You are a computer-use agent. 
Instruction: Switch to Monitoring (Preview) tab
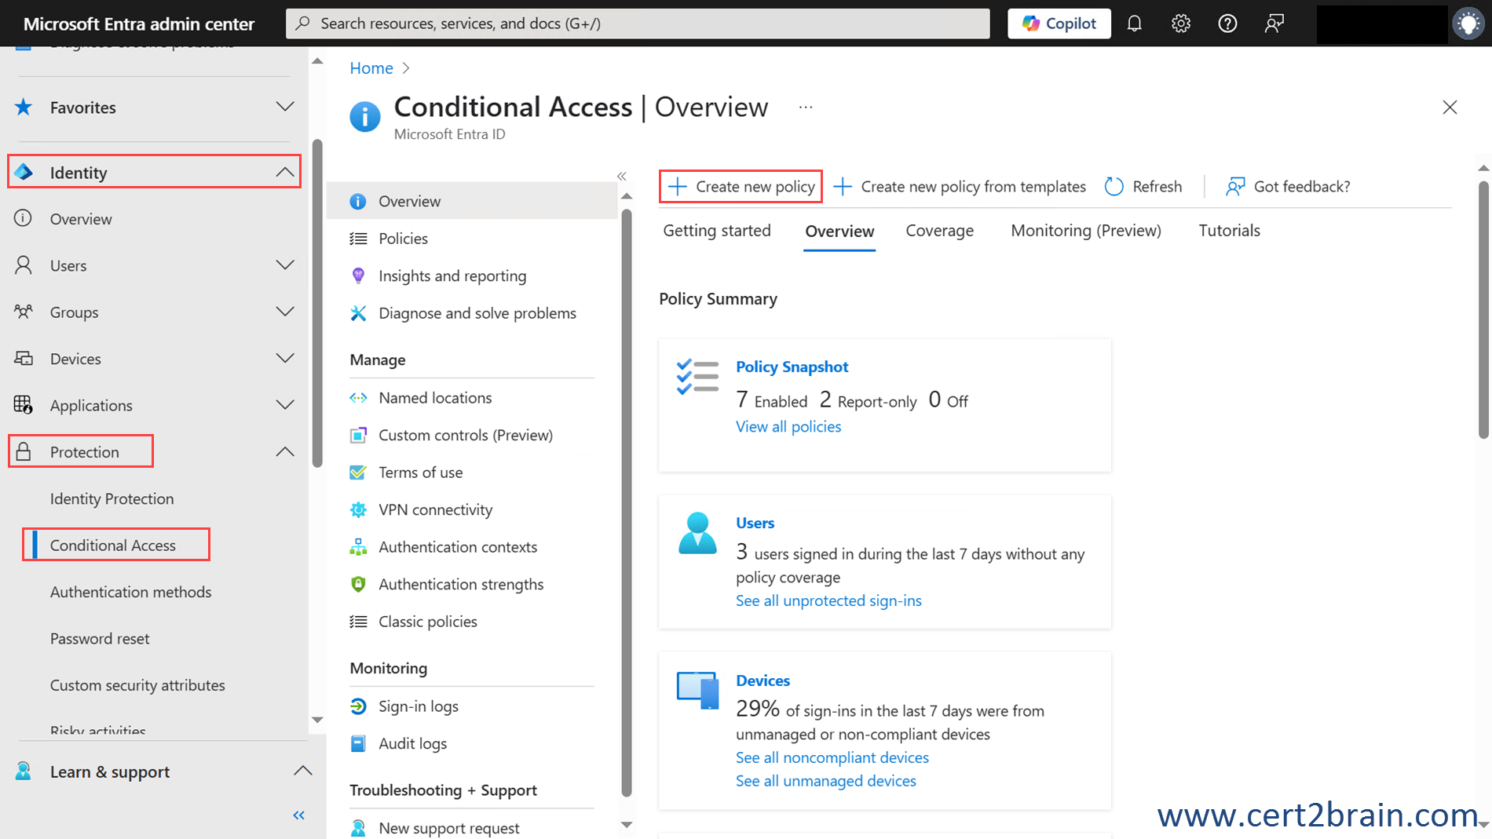[x=1086, y=231]
